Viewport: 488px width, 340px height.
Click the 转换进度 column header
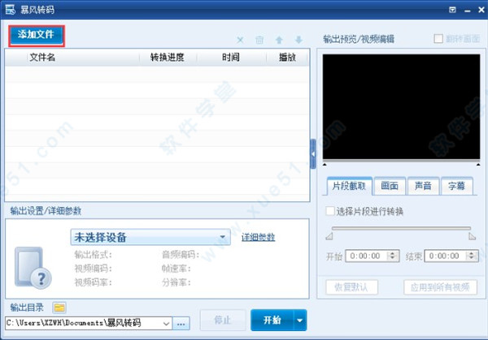coord(168,57)
